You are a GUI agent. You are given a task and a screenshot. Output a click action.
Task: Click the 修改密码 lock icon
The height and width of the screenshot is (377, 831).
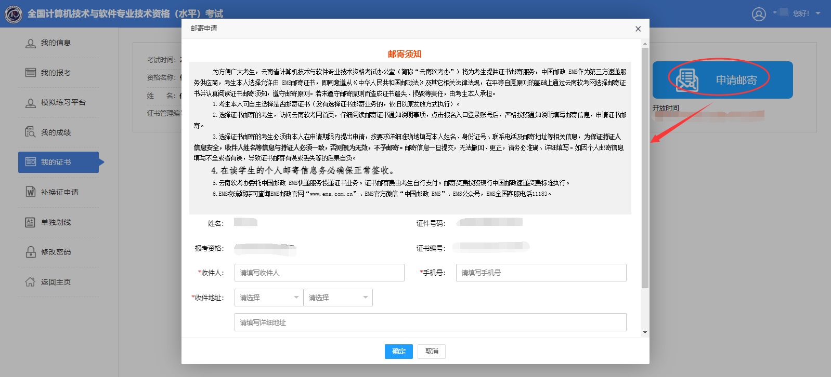click(x=31, y=252)
